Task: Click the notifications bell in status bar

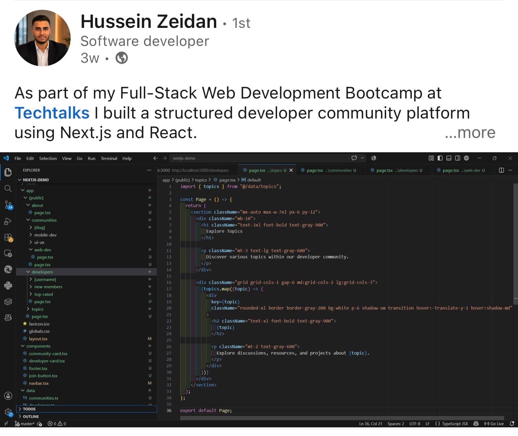Action: 512,423
